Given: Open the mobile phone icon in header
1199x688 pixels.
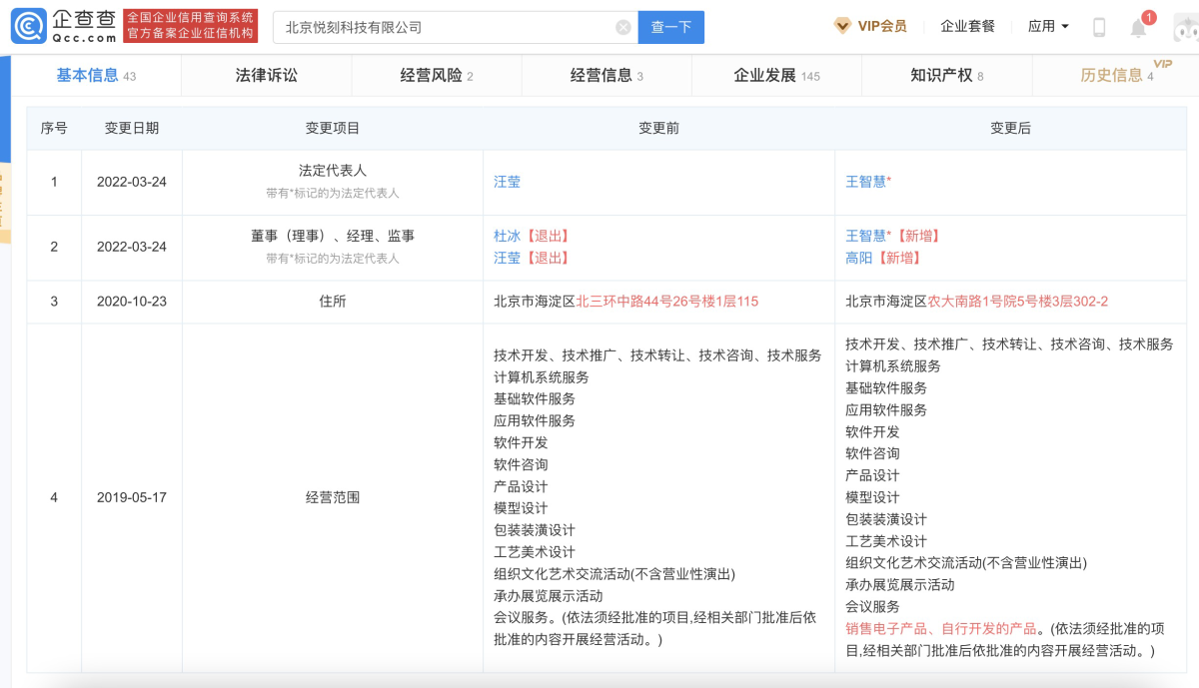Looking at the screenshot, I should [x=1099, y=27].
